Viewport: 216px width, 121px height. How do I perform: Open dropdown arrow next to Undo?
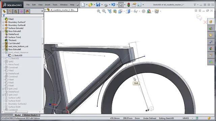click(117, 5)
